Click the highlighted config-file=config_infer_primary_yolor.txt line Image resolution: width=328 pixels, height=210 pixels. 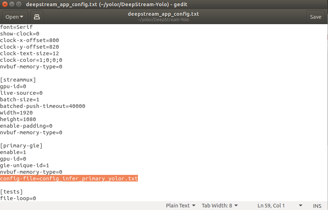[69, 178]
